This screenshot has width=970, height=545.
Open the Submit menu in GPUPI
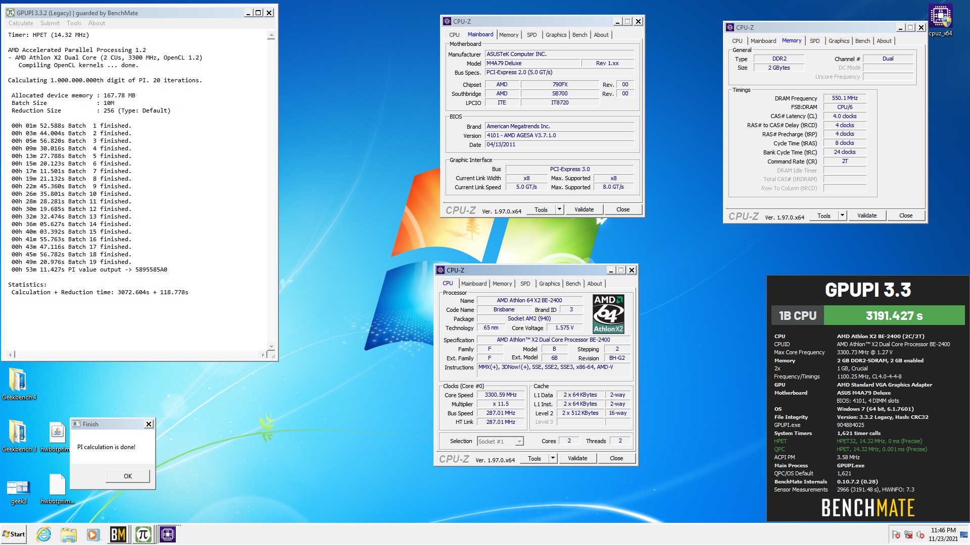click(50, 23)
